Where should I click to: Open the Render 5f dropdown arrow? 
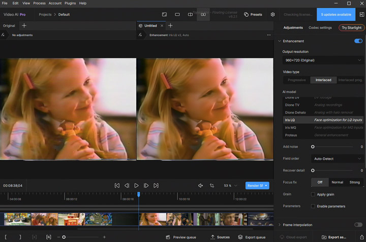pos(266,186)
